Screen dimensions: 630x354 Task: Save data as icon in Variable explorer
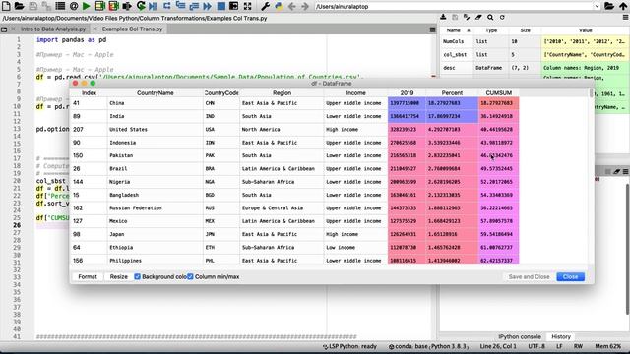click(x=455, y=18)
